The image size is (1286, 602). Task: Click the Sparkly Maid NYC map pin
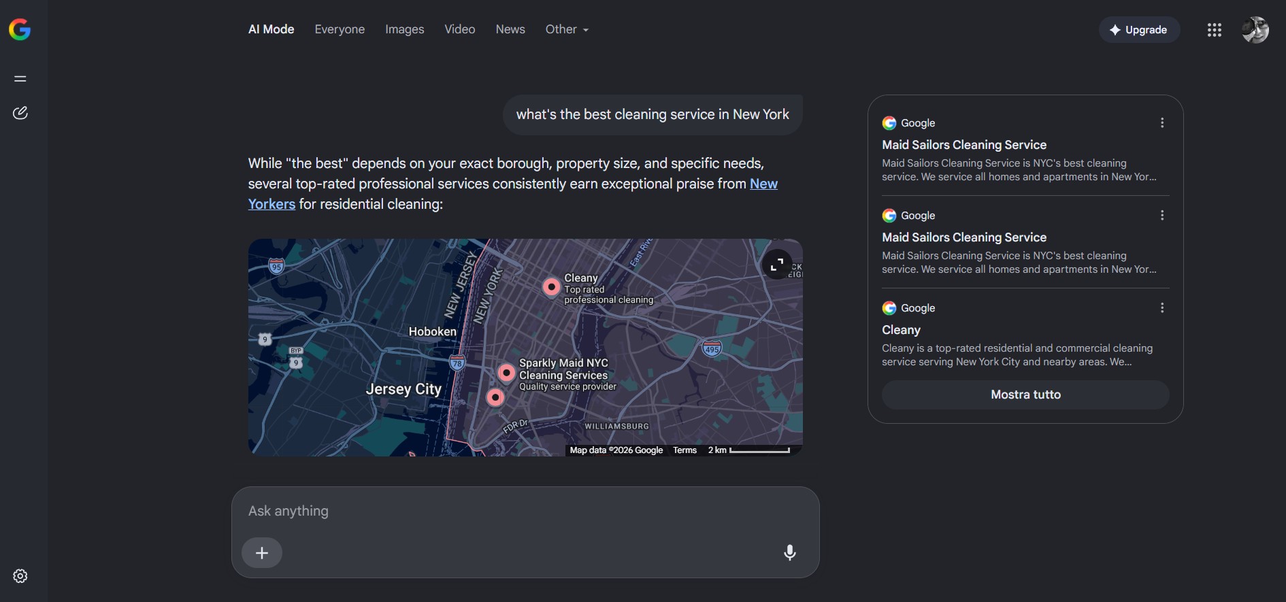coord(506,373)
